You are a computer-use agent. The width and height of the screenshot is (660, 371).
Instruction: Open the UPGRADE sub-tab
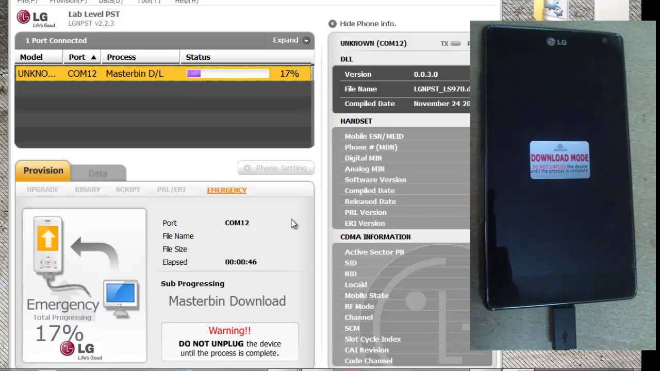pyautogui.click(x=43, y=190)
